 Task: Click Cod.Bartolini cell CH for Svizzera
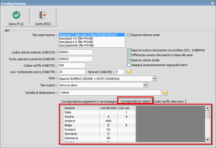tap(109, 129)
